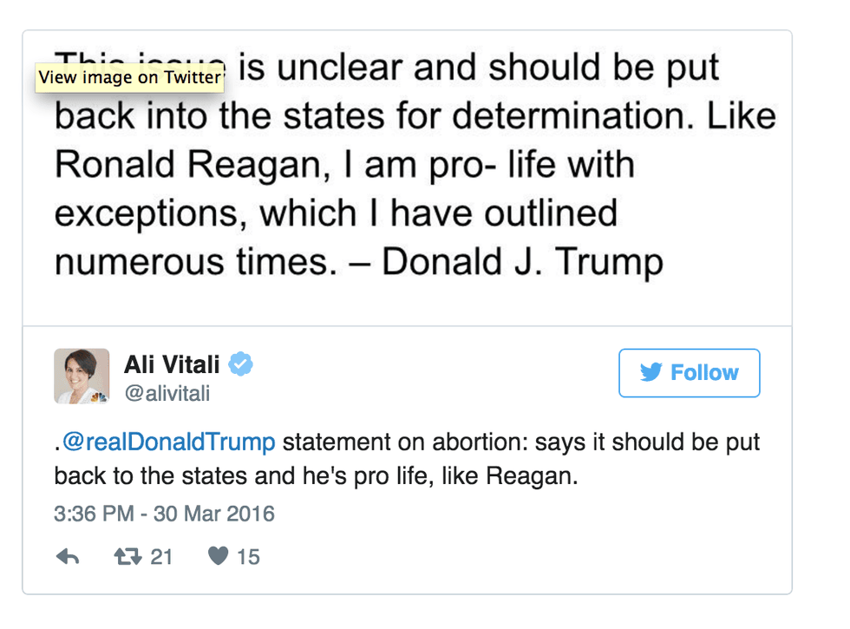The image size is (850, 629).
Task: Click the like count of 15
Action: click(248, 557)
